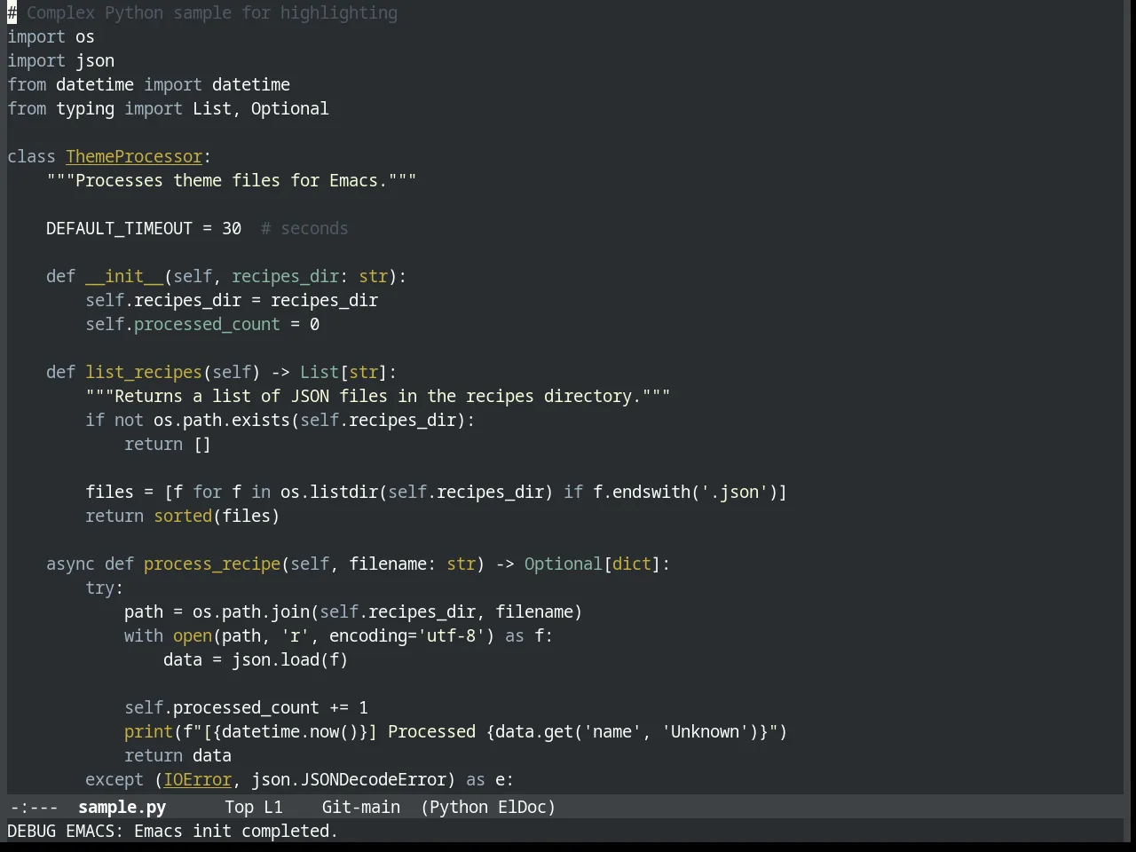Click "encoding='utf-8'" argument
1136x852 pixels.
(407, 635)
